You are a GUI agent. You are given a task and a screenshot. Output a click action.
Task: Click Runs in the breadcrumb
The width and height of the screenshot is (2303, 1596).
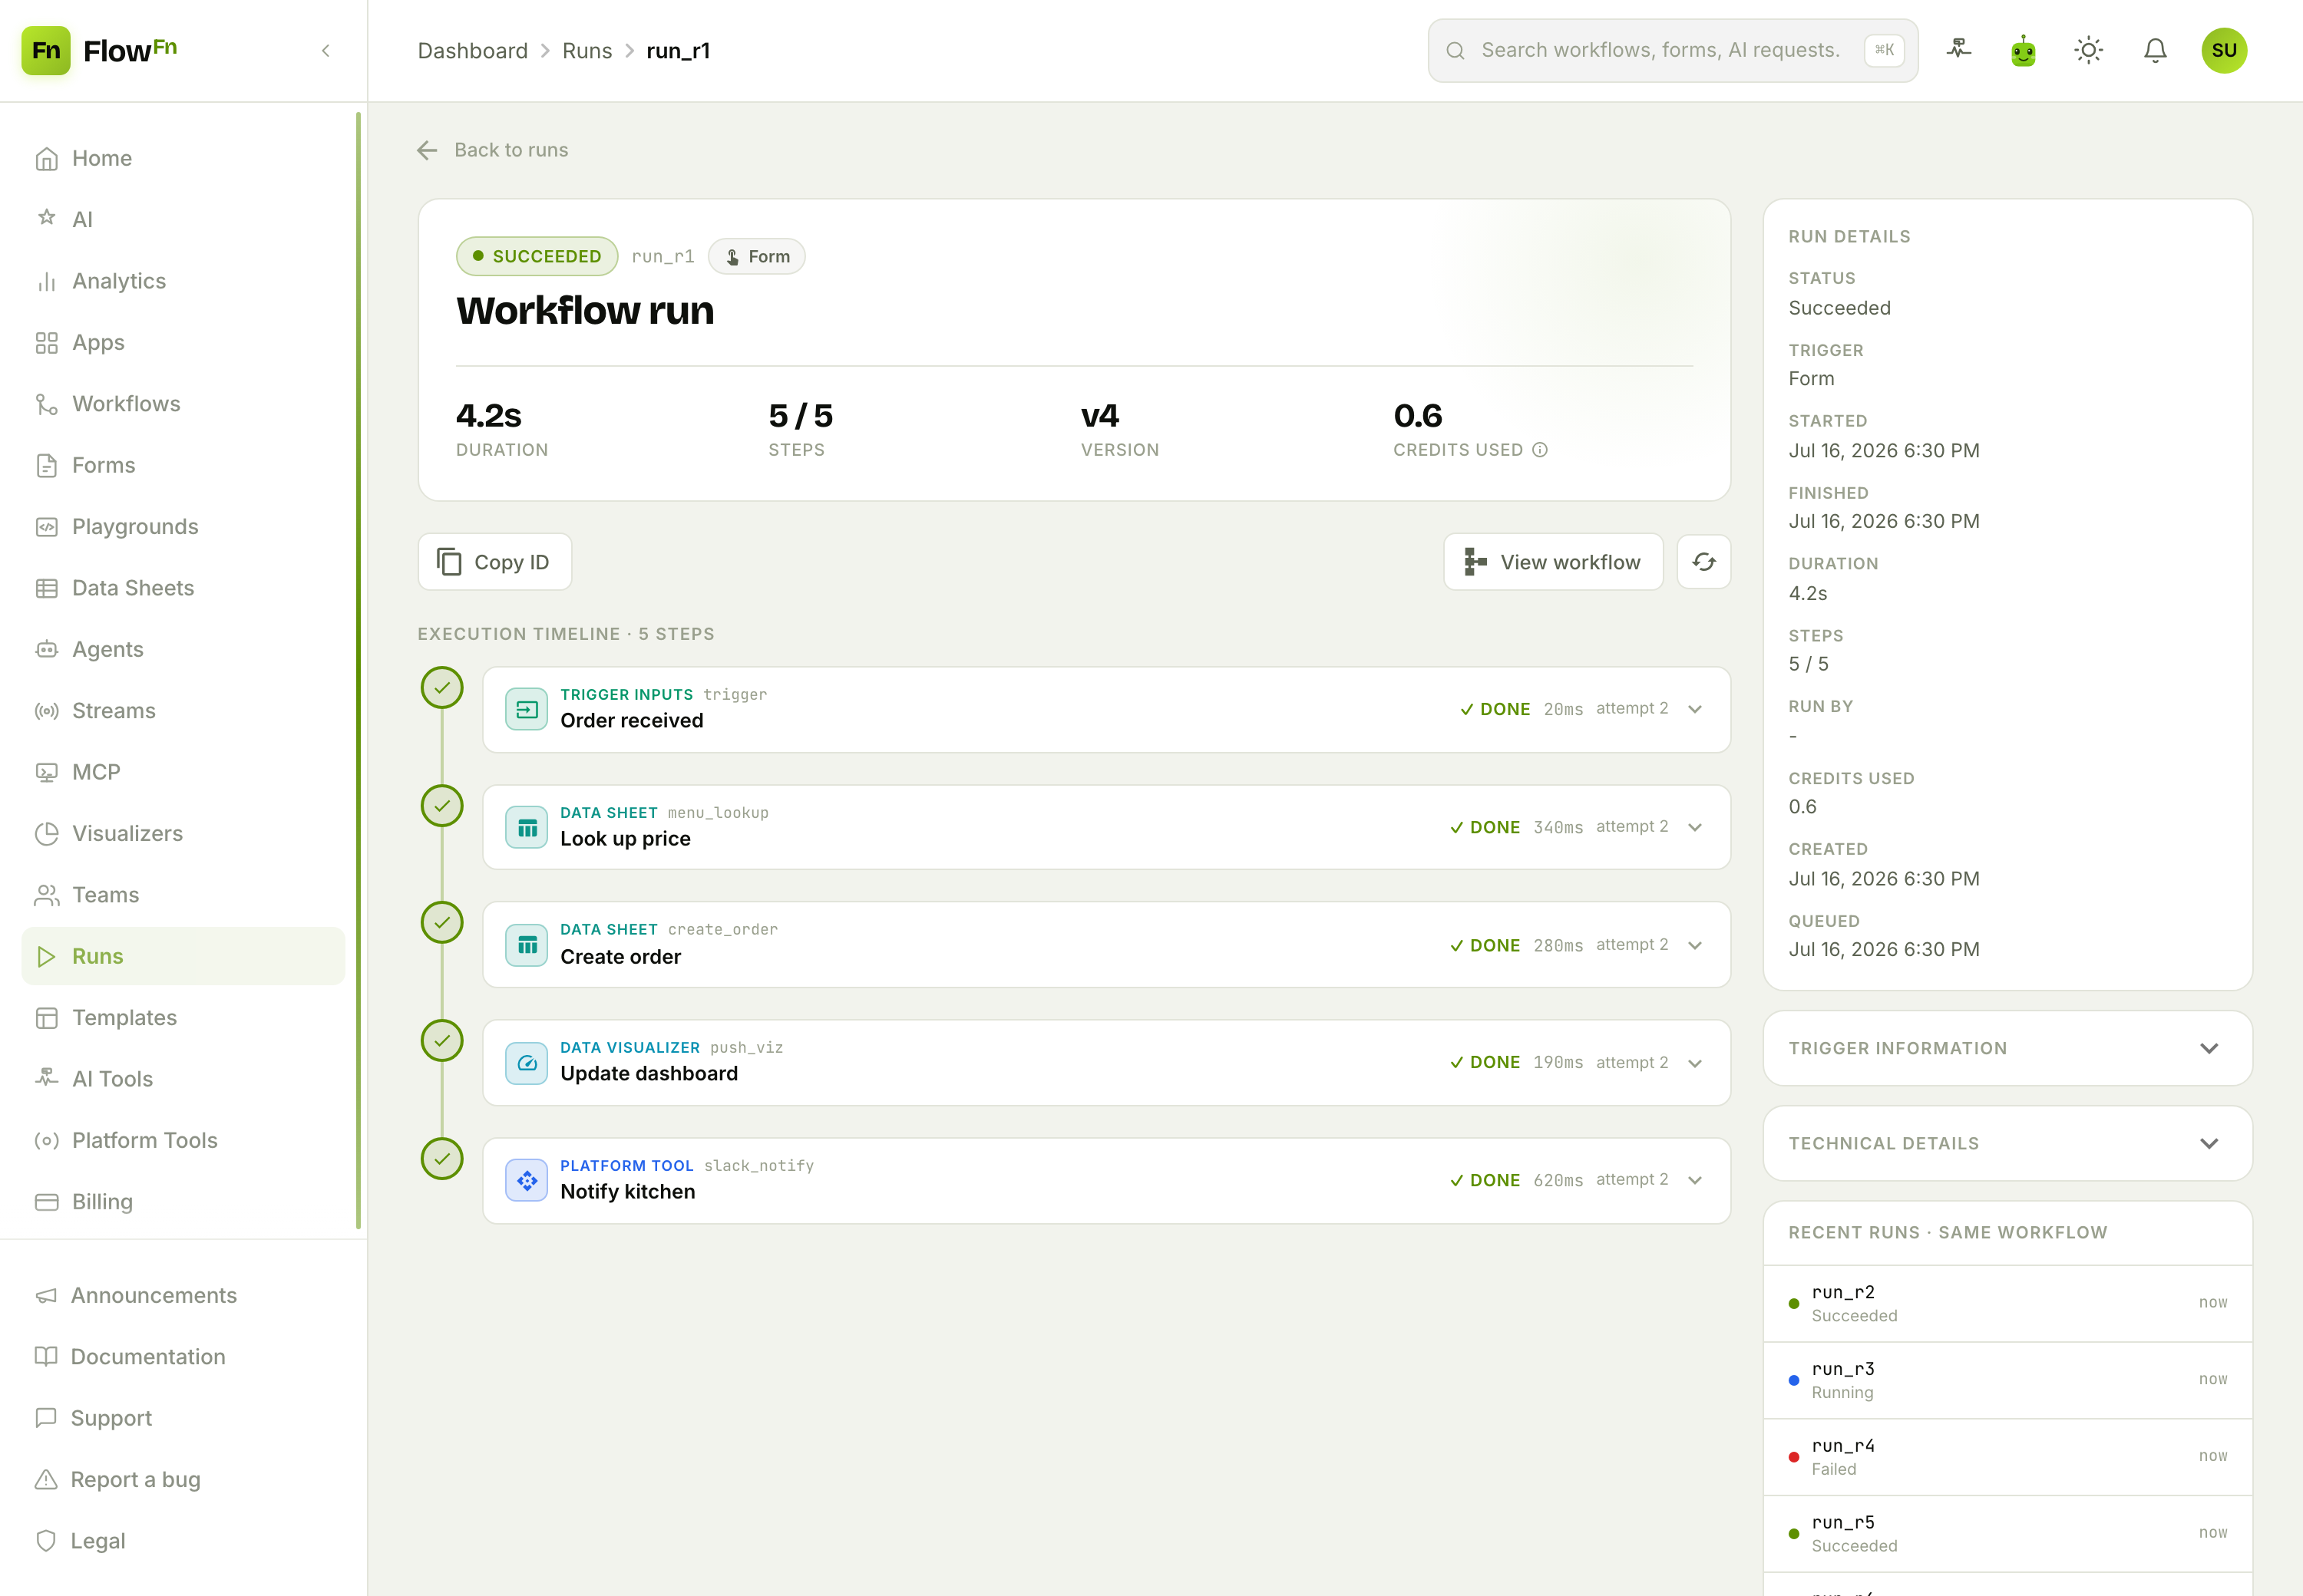point(587,51)
